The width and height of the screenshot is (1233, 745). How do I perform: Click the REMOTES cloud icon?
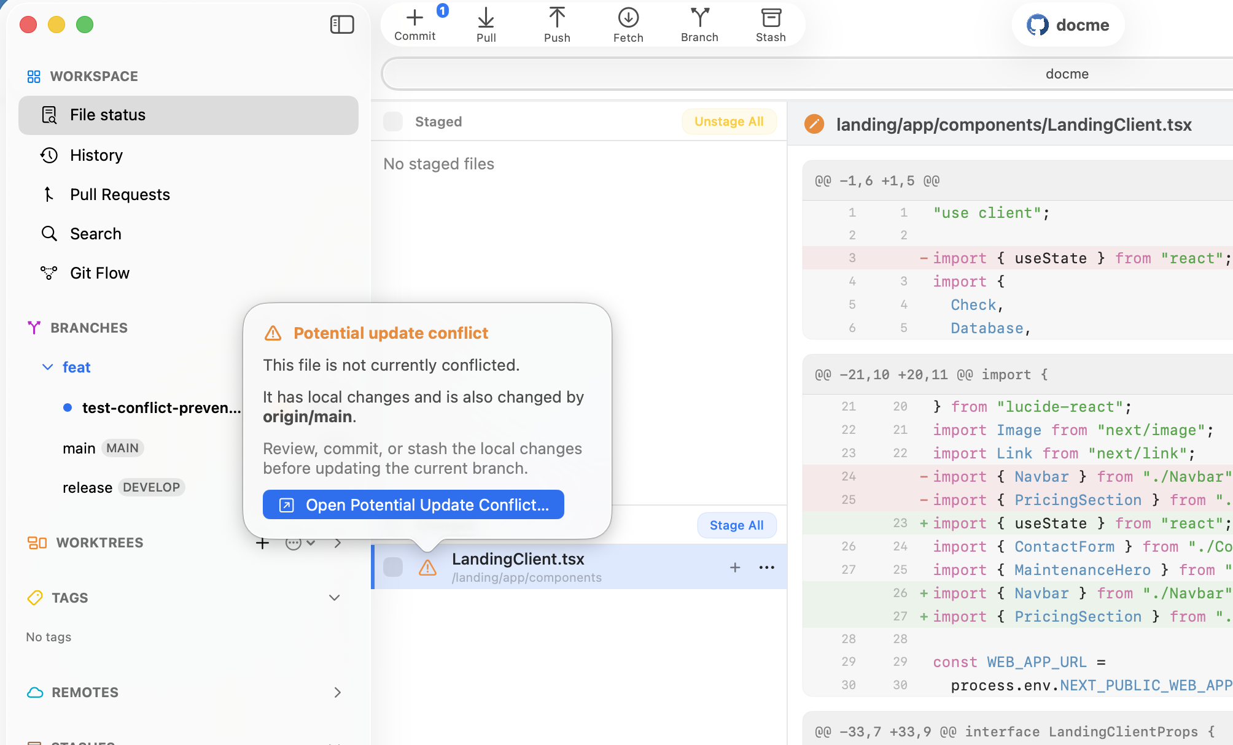click(35, 692)
